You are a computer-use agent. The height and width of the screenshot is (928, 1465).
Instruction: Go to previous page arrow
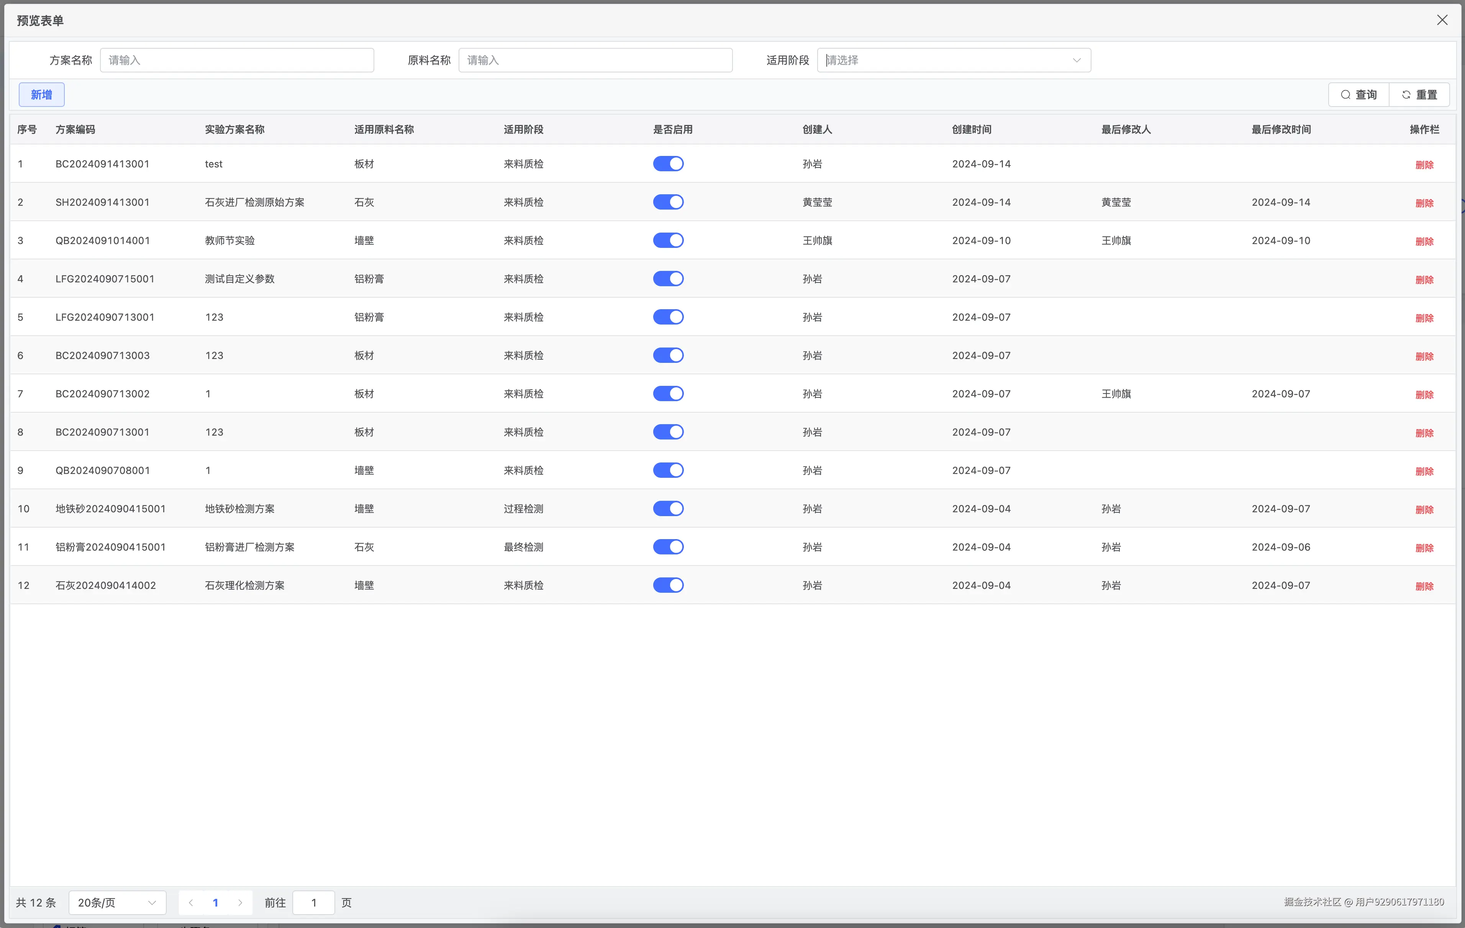point(191,902)
